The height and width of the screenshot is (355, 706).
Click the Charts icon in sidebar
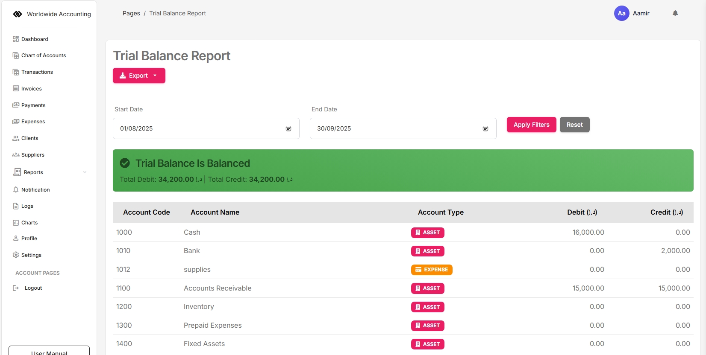click(16, 223)
